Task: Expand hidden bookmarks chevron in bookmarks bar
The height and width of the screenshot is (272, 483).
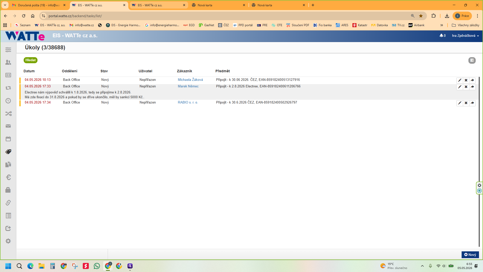Action: [441, 25]
